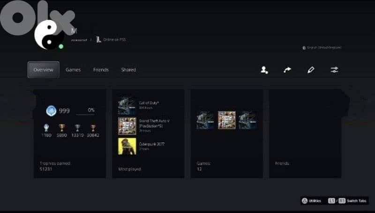Click the PS5 console icon
The height and width of the screenshot is (213, 375).
98,39
